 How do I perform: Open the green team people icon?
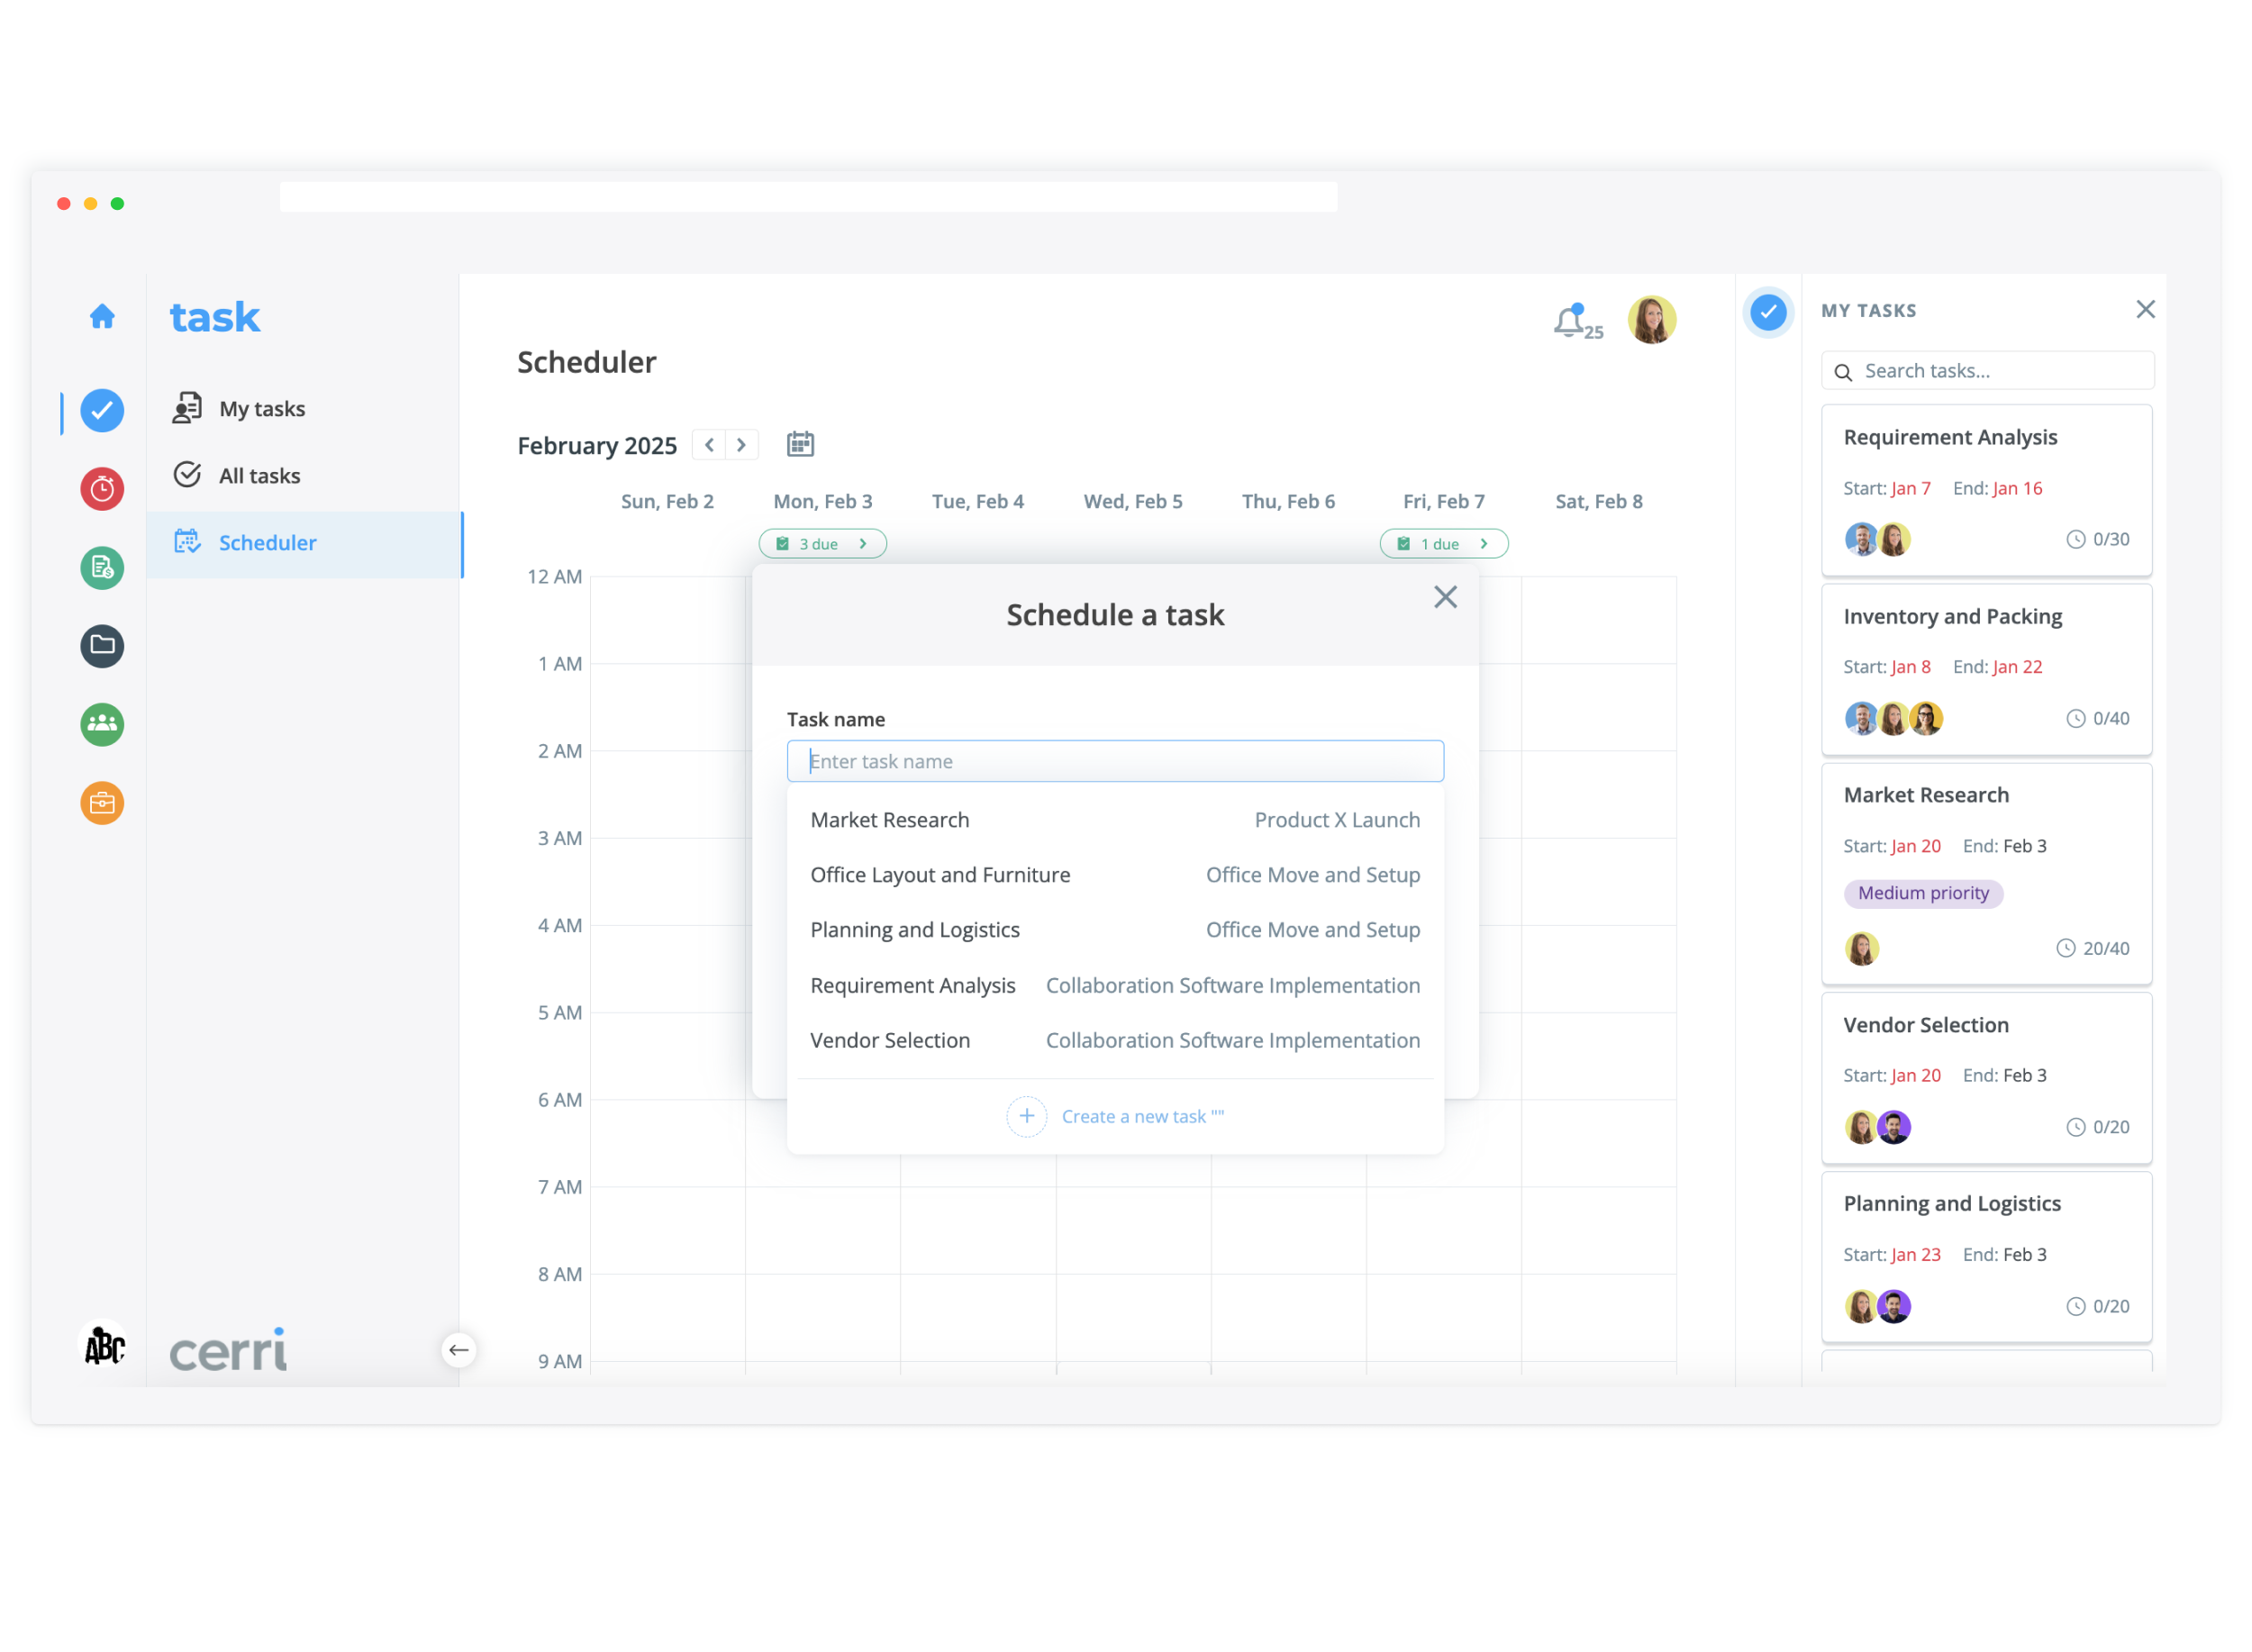[x=102, y=724]
